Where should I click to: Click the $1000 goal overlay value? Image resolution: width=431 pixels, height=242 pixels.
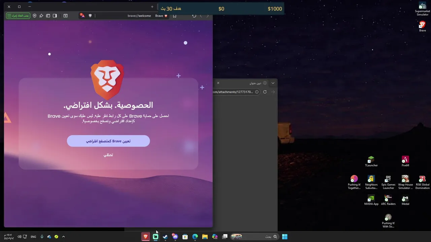tap(275, 9)
